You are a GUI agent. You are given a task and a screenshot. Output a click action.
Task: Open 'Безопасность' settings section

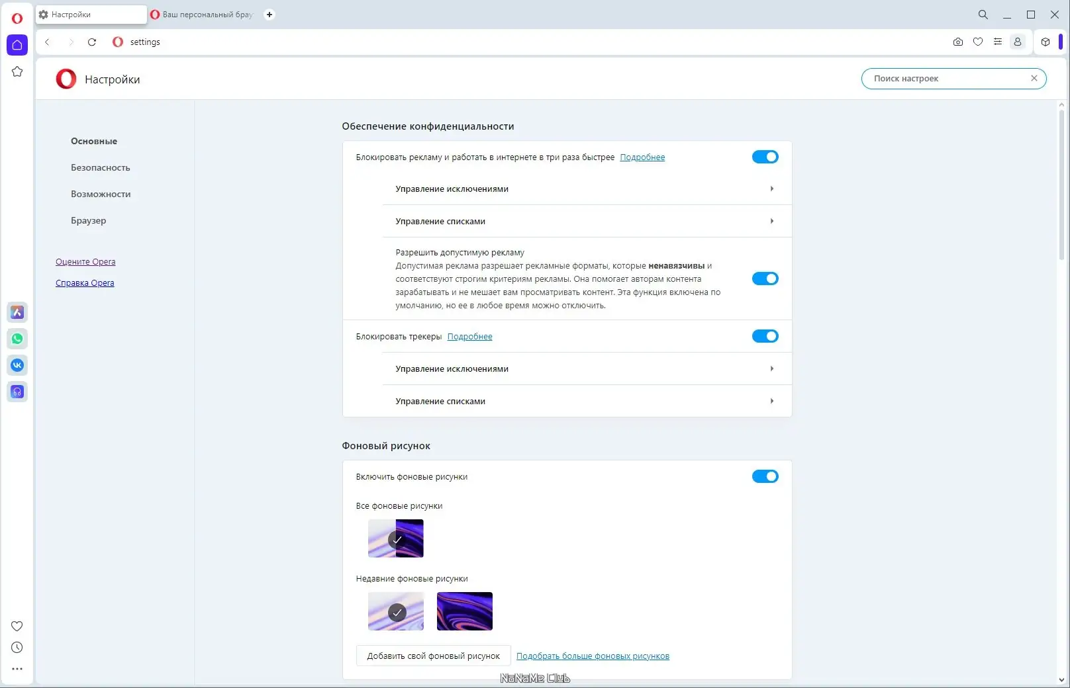pyautogui.click(x=101, y=167)
